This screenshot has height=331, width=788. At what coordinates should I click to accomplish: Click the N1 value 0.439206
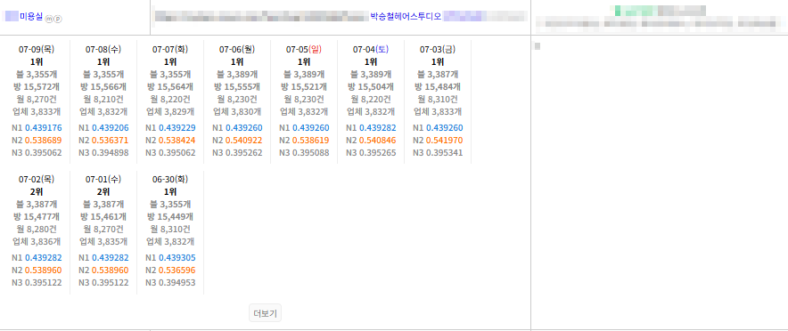(111, 128)
